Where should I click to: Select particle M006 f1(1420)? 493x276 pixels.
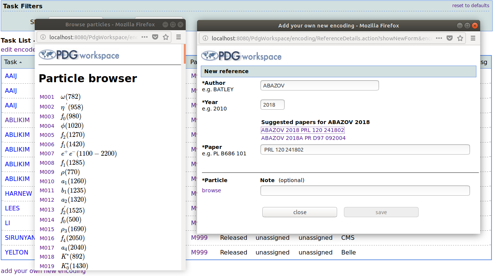(x=47, y=144)
